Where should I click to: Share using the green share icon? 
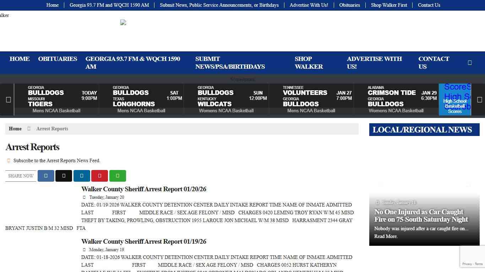coord(118,176)
